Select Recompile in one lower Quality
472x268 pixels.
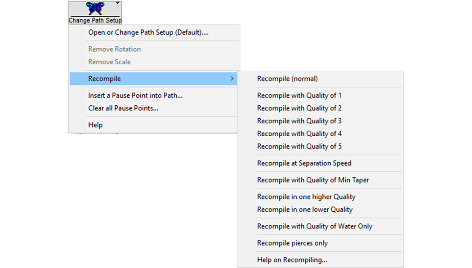[x=305, y=210]
